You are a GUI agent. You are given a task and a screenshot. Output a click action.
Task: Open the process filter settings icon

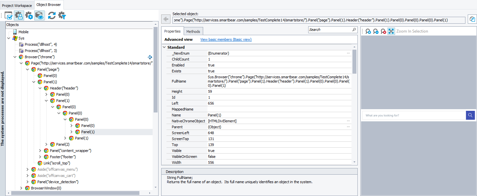tap(62, 15)
